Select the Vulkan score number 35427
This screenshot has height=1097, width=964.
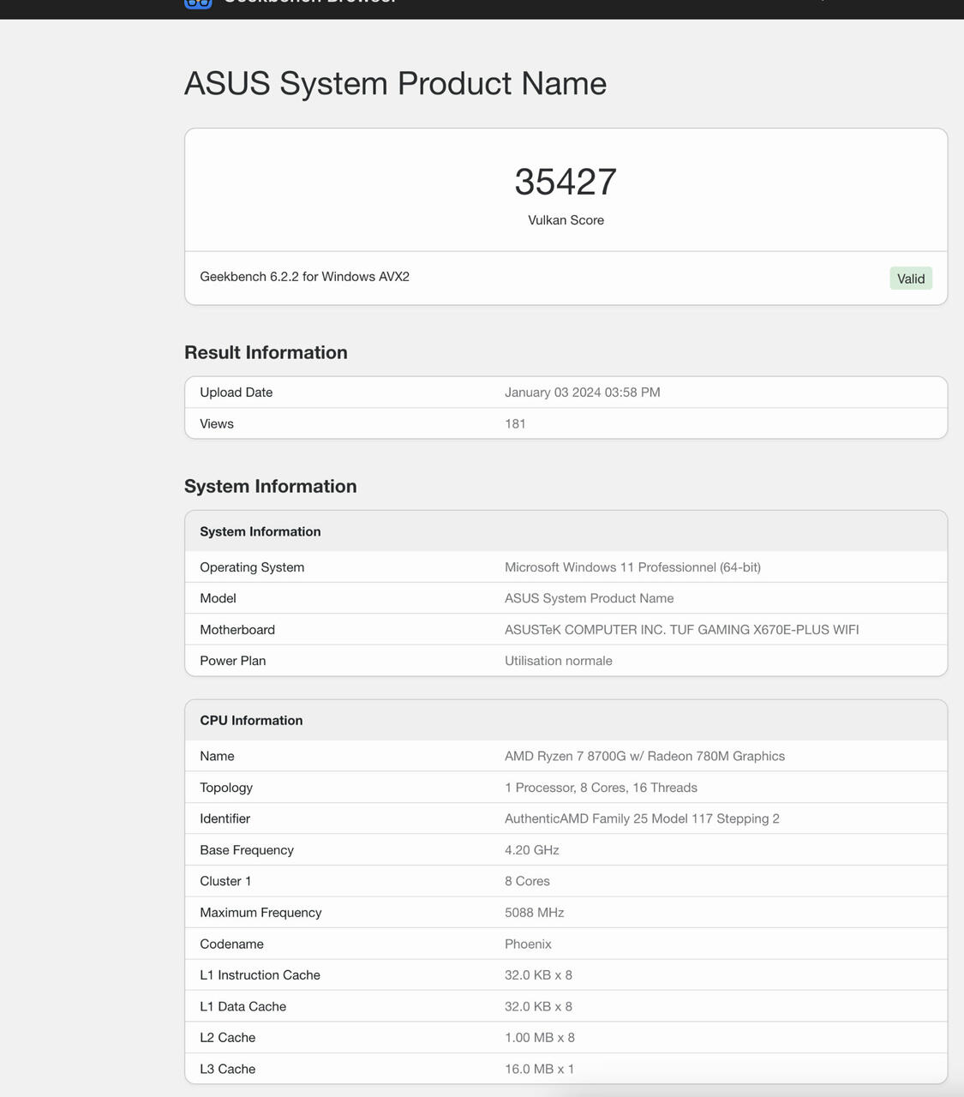[x=566, y=182]
